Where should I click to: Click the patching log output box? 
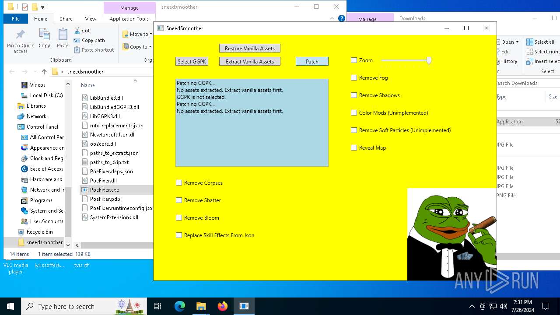click(252, 122)
